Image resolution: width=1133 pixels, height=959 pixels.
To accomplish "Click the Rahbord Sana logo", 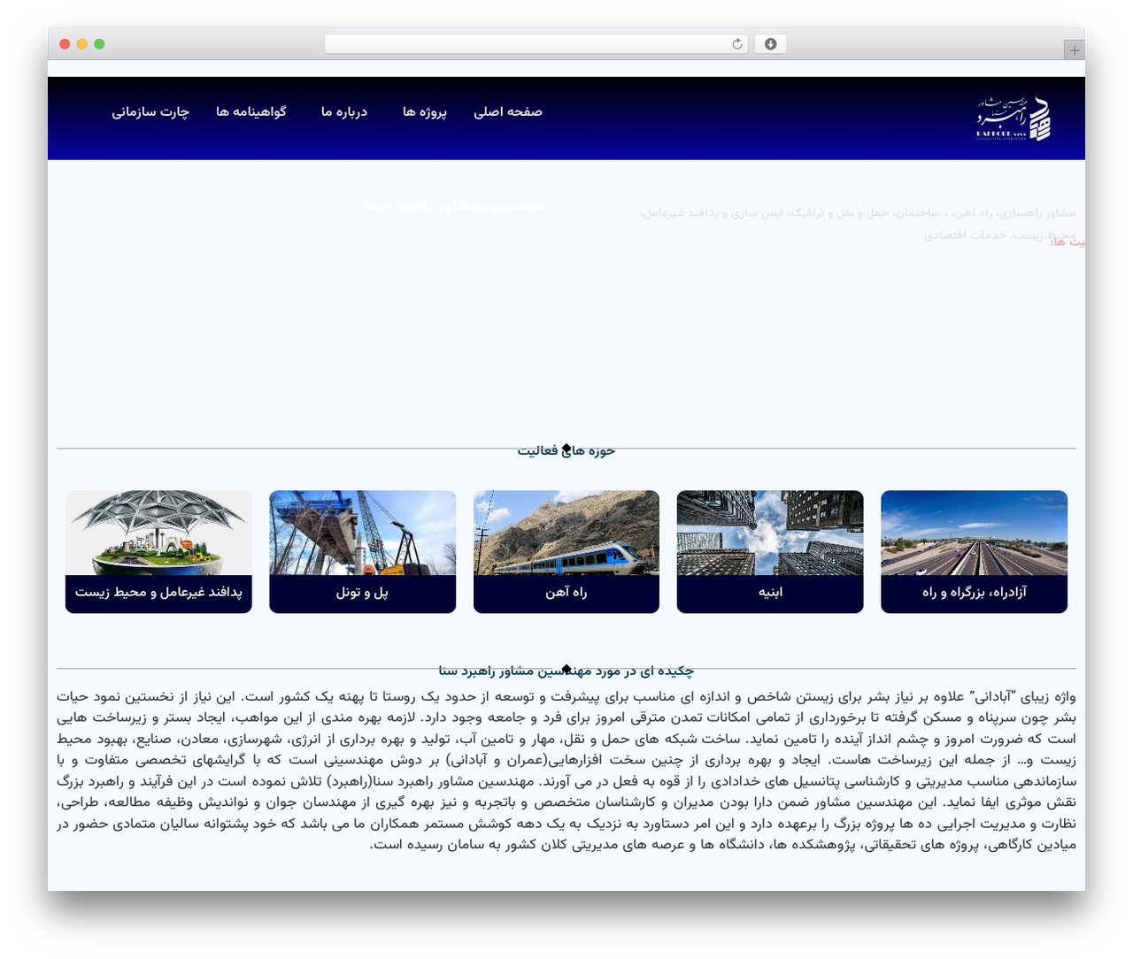I will click(x=1014, y=119).
